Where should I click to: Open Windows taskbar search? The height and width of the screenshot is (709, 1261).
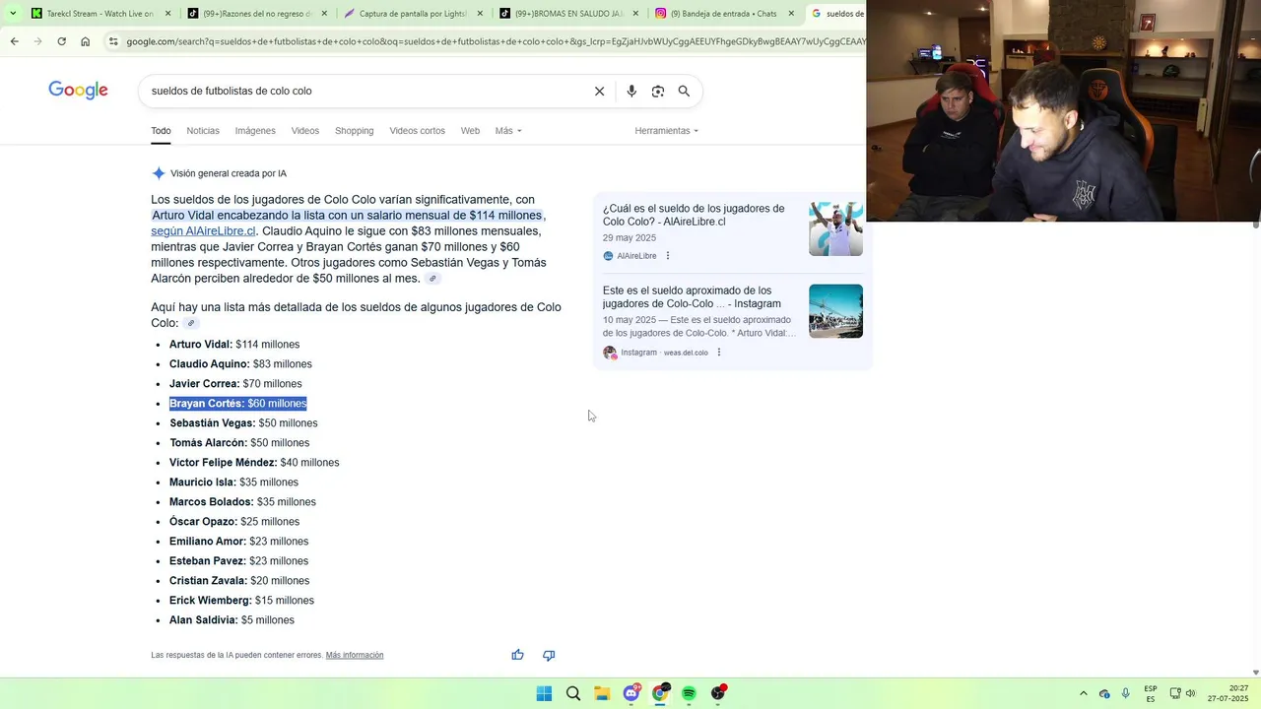[x=572, y=693]
